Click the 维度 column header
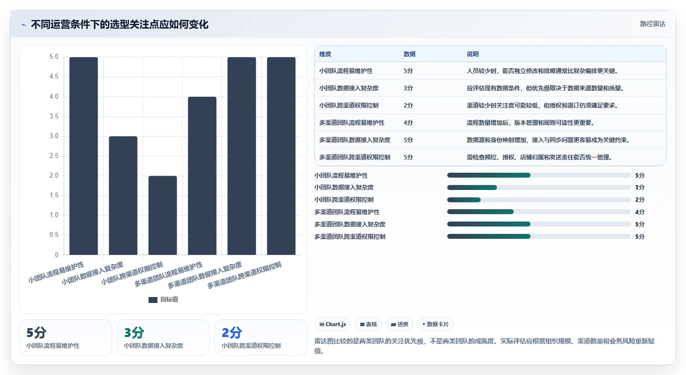Viewport: 686px width, 375px height. tap(325, 54)
